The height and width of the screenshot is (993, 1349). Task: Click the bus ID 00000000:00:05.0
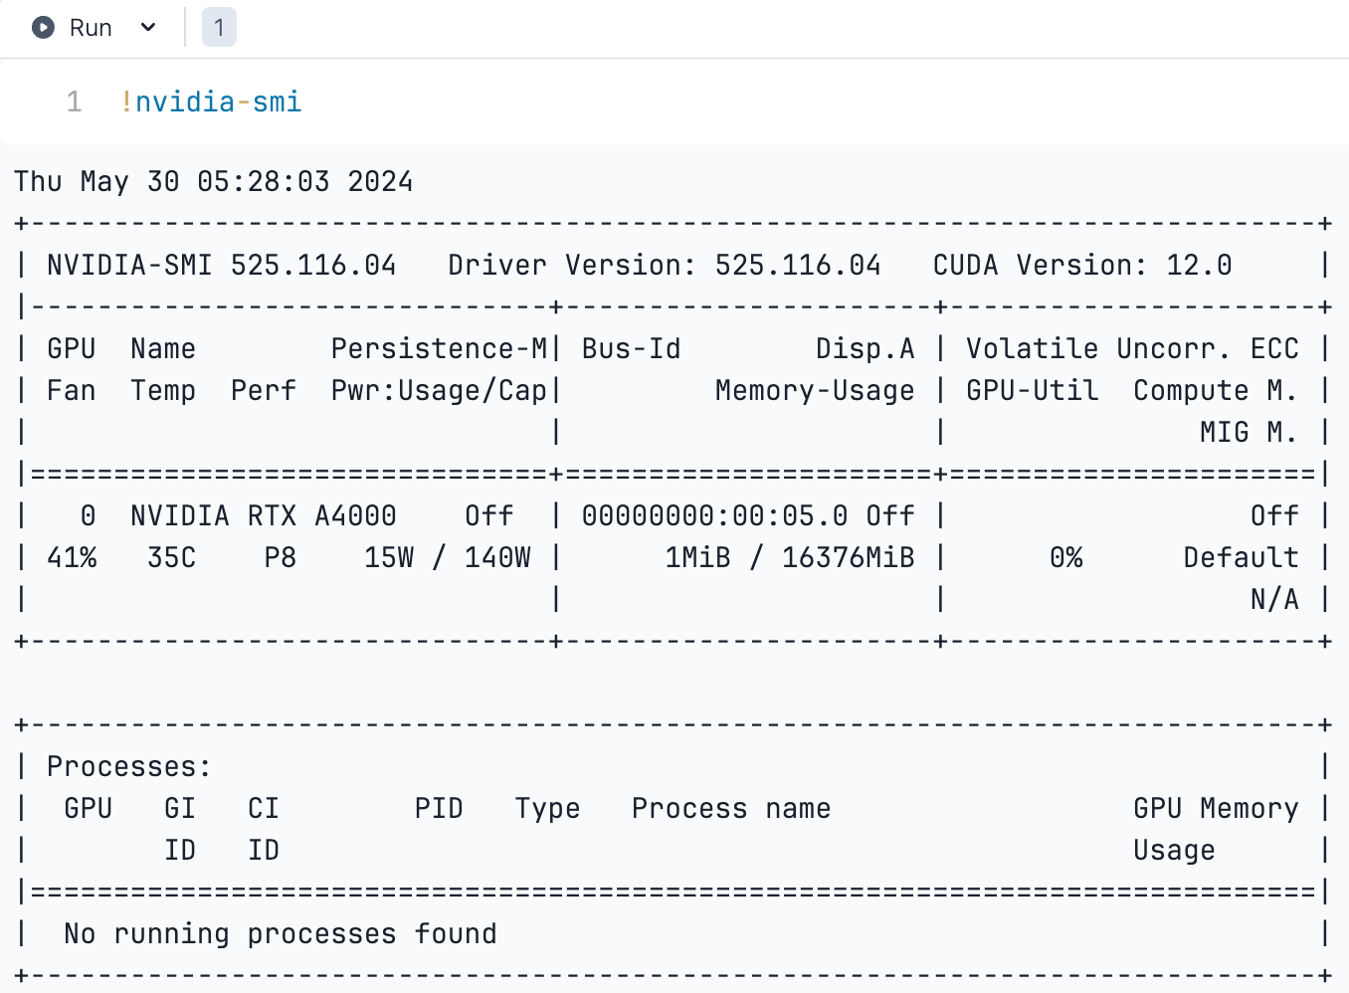tap(714, 515)
